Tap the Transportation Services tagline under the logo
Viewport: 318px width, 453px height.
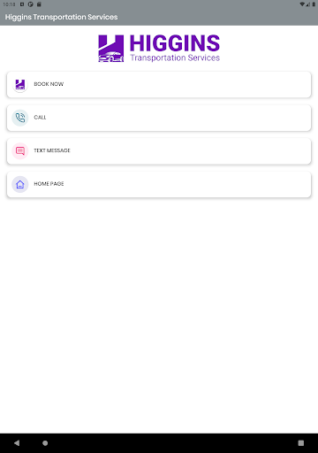(x=175, y=58)
